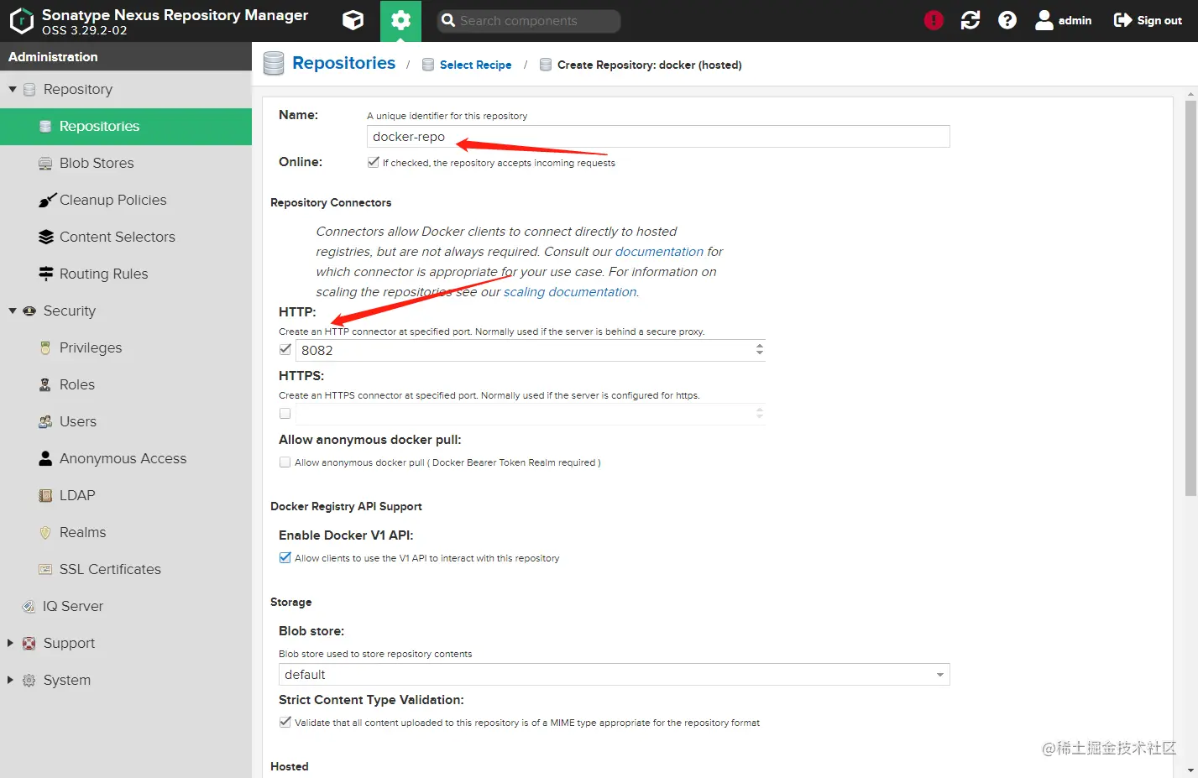Open Blob Stores in the sidebar

(126, 163)
